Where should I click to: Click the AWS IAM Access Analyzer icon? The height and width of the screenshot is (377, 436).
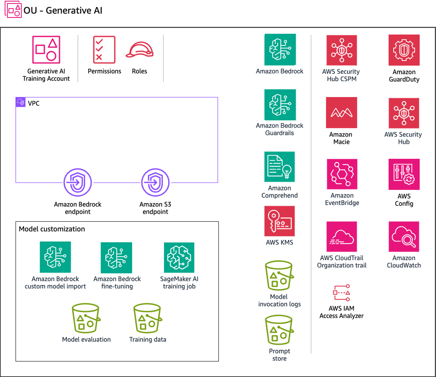coord(341,293)
